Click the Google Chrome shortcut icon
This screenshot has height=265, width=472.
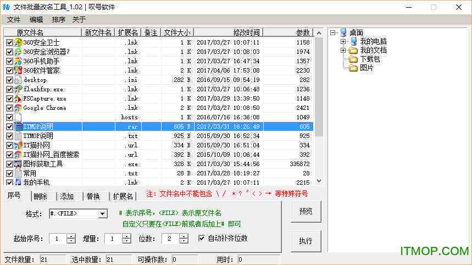coord(18,108)
